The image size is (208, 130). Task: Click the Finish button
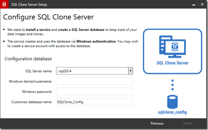click(x=188, y=123)
